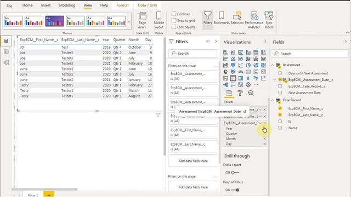Collapse the Visualizations pane
Image resolution: width=351 pixels, height=197 pixels.
pyautogui.click(x=265, y=42)
